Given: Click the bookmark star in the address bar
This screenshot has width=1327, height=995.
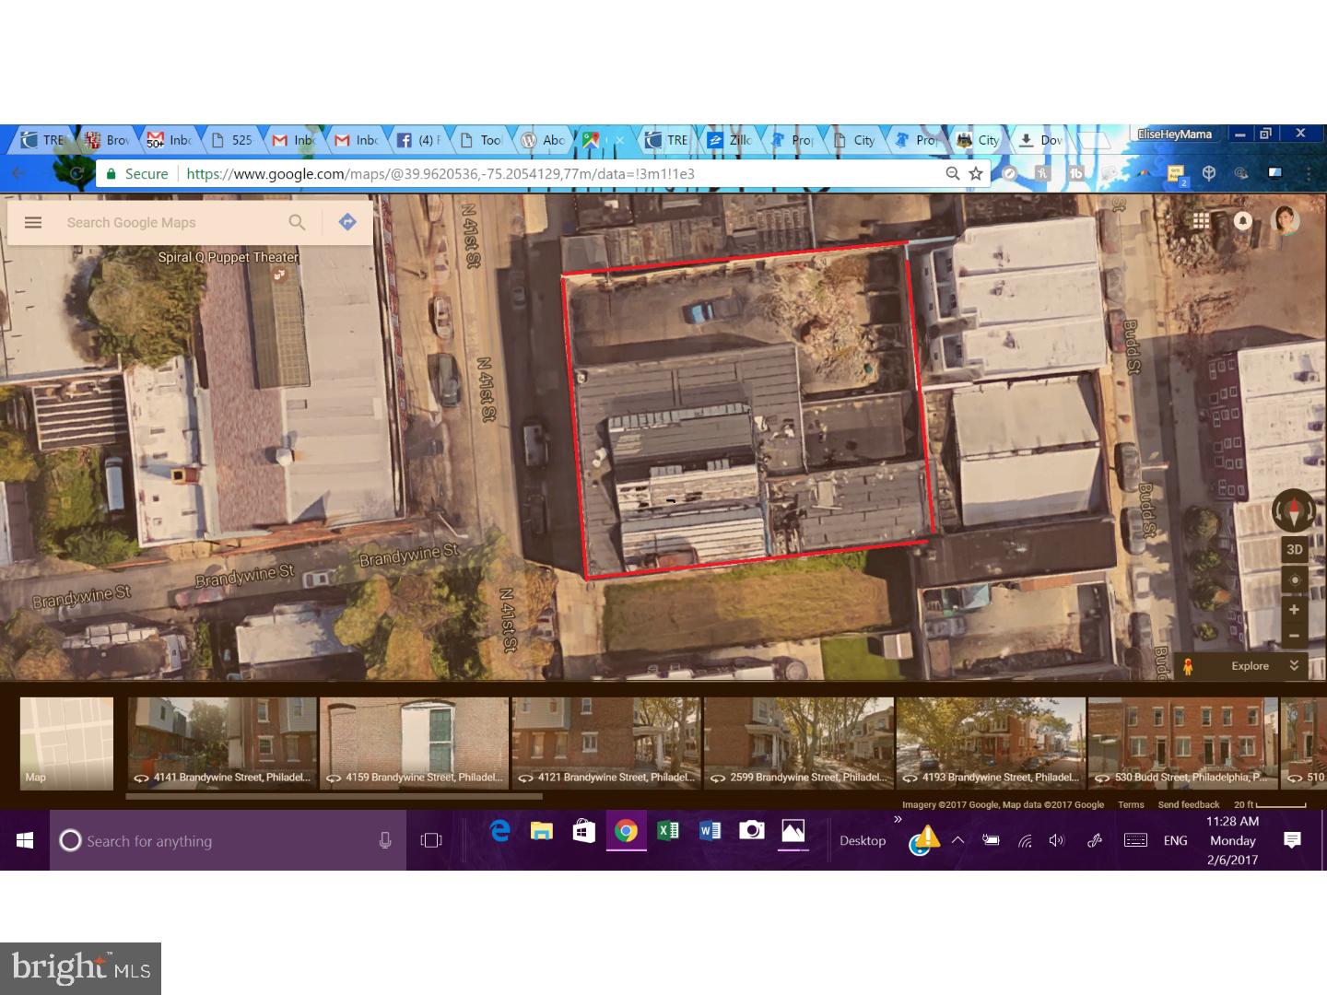Looking at the screenshot, I should pos(974,173).
